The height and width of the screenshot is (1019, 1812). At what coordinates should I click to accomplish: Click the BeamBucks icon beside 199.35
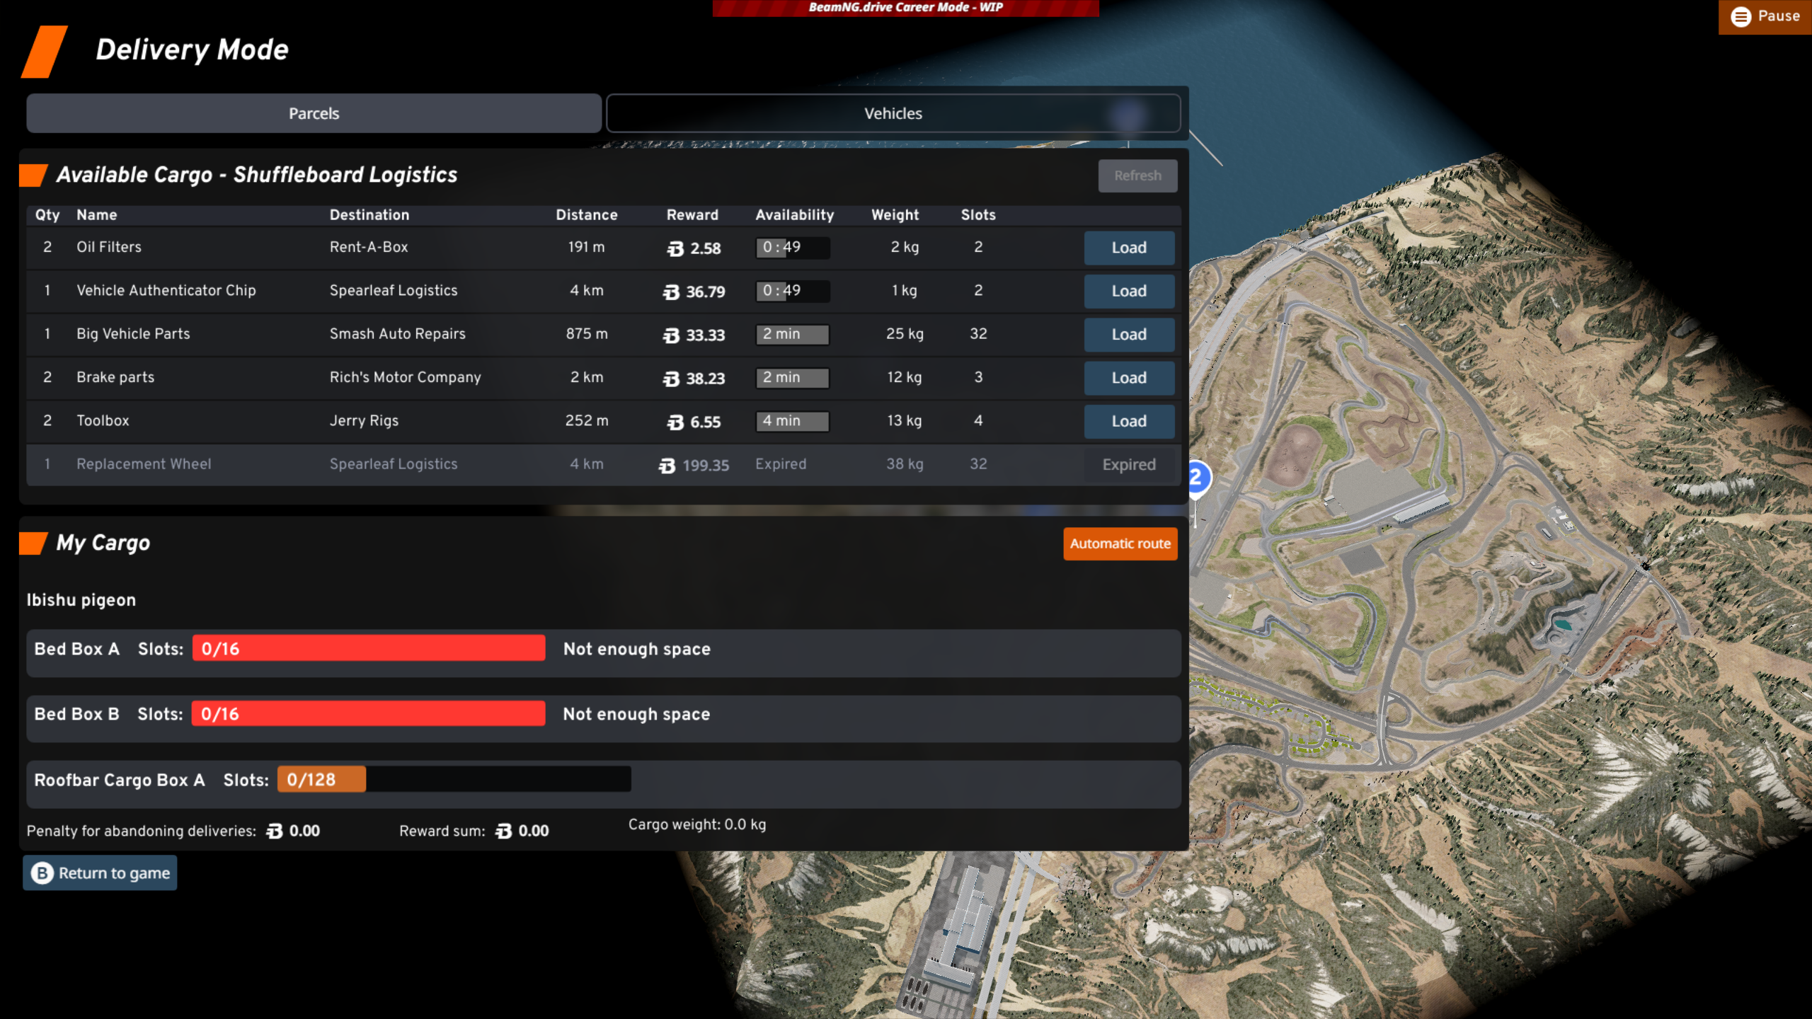click(667, 466)
